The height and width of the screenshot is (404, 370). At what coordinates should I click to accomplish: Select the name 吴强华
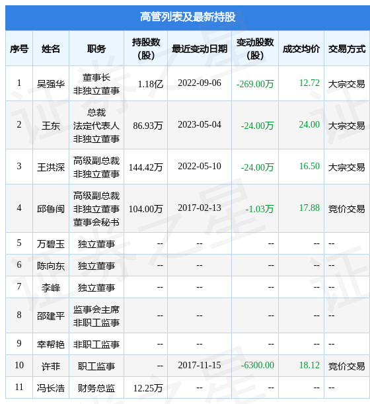(51, 83)
